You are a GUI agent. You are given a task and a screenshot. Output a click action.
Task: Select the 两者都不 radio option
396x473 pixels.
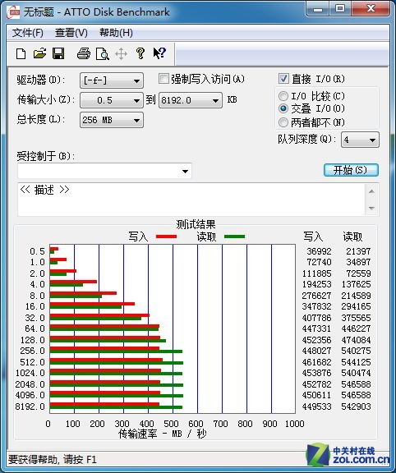[x=283, y=122]
